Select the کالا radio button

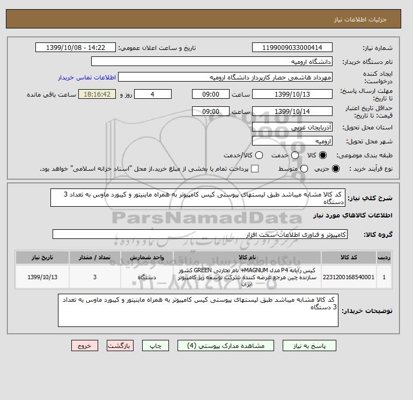pyautogui.click(x=323, y=155)
